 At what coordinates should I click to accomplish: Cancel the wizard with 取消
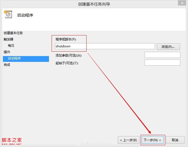click(x=175, y=140)
